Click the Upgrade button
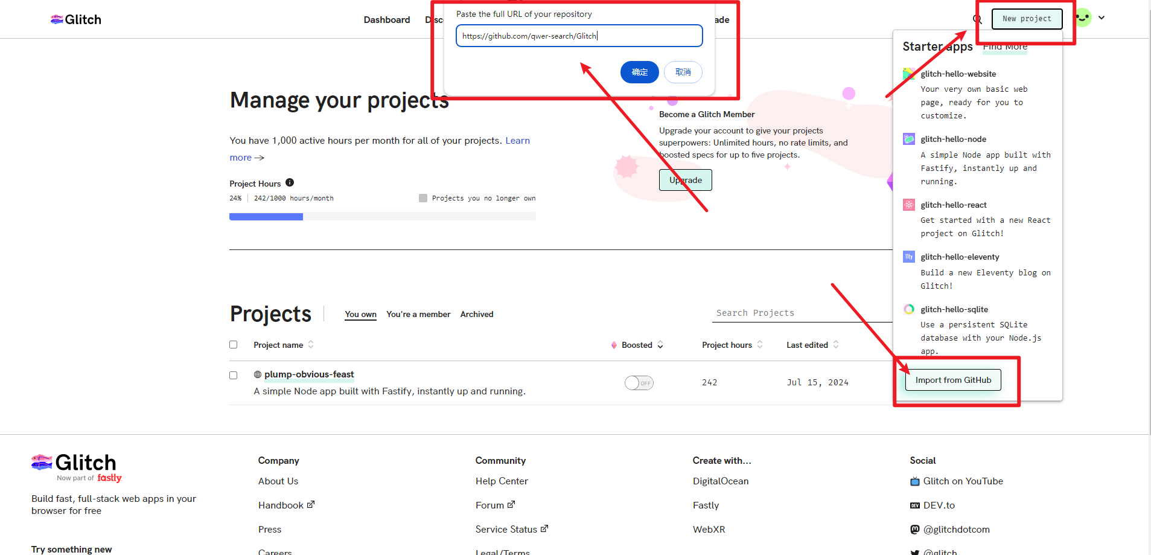This screenshot has height=555, width=1151. coord(685,180)
